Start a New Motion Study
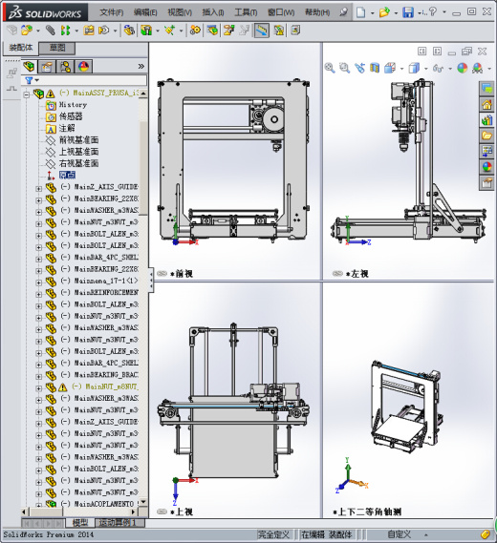Viewport: 497px width, 543px height. click(195, 31)
